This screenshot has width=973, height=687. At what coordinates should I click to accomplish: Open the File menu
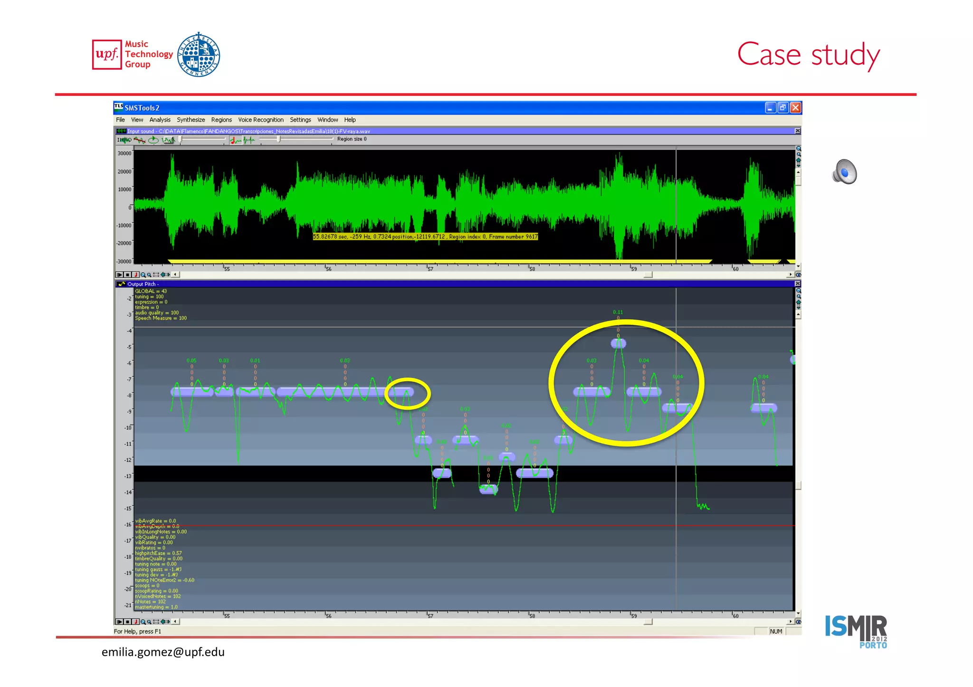click(120, 120)
